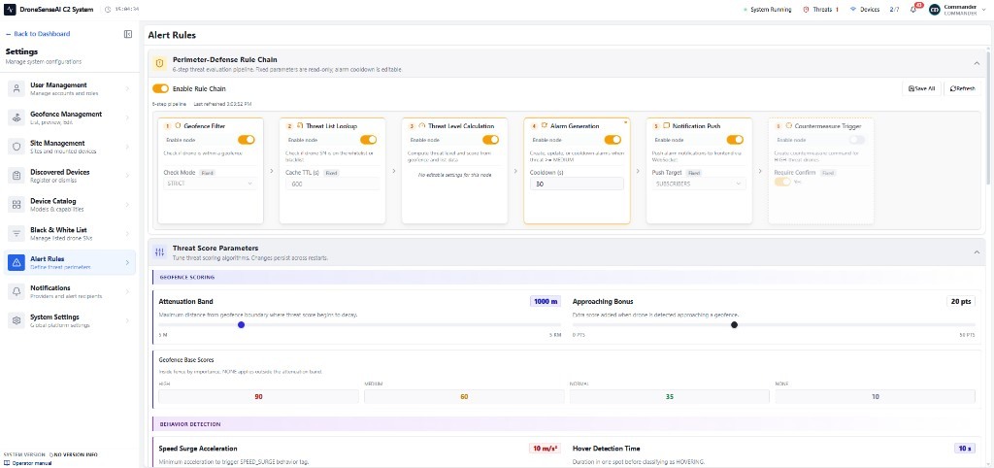Click the Site Management shield icon

click(x=17, y=147)
